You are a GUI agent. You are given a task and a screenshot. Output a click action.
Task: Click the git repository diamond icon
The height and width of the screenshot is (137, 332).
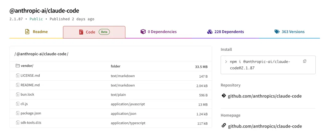point(223,96)
